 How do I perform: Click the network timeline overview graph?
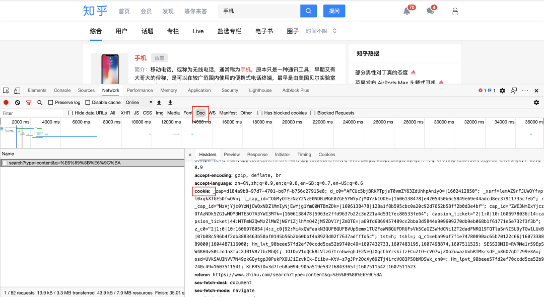point(272,133)
